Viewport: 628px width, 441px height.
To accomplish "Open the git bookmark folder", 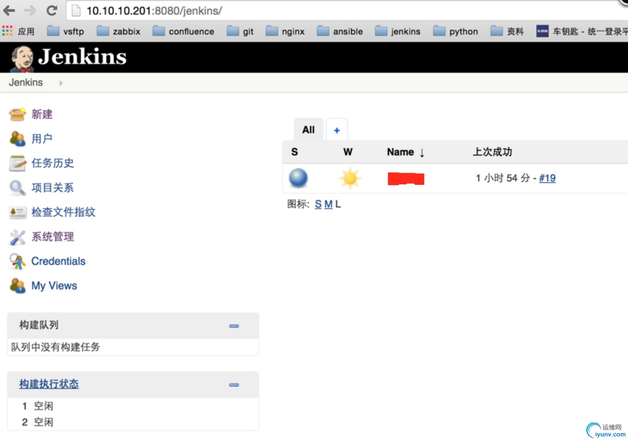I will [x=240, y=31].
